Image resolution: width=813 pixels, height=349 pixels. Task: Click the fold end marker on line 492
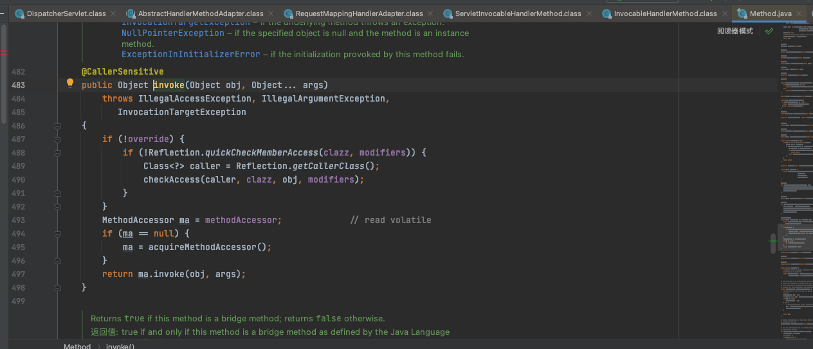(57, 206)
